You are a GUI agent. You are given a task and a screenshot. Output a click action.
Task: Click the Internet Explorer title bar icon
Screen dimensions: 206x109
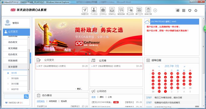tap(2, 2)
